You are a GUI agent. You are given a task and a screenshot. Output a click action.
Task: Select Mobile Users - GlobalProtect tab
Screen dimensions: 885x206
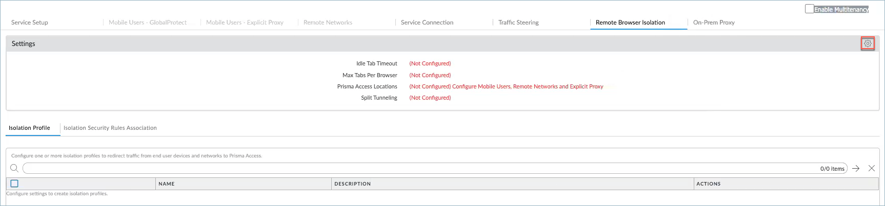(148, 22)
